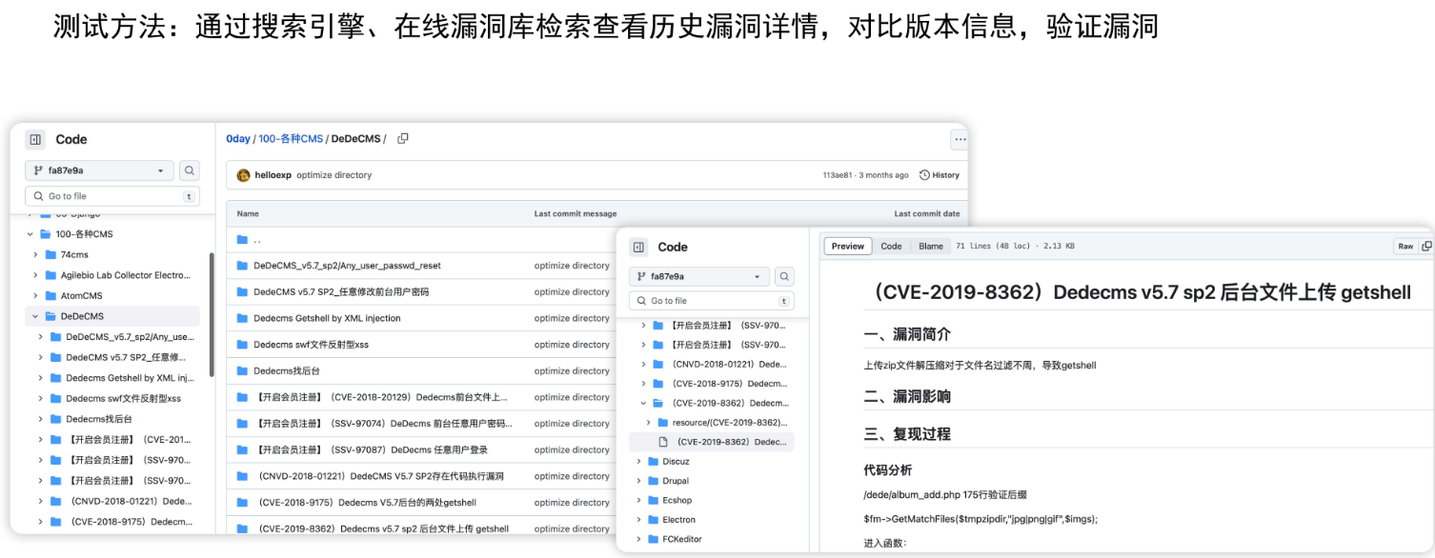Open the fa87e9a branch dropdown above the 74cms tree
This screenshot has height=558, width=1435.
98,170
